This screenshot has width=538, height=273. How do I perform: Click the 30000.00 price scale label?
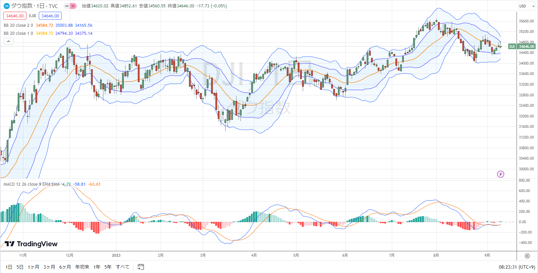click(526, 169)
